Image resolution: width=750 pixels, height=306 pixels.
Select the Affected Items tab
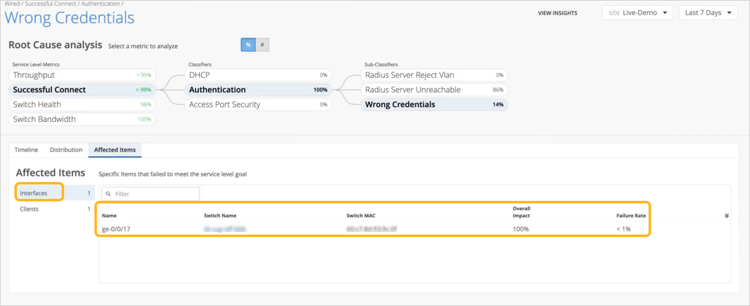coord(115,150)
